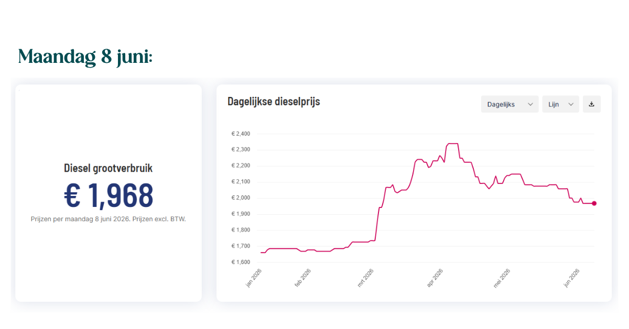Open the Lijn chart type dropdown
The image size is (629, 329).
(560, 104)
